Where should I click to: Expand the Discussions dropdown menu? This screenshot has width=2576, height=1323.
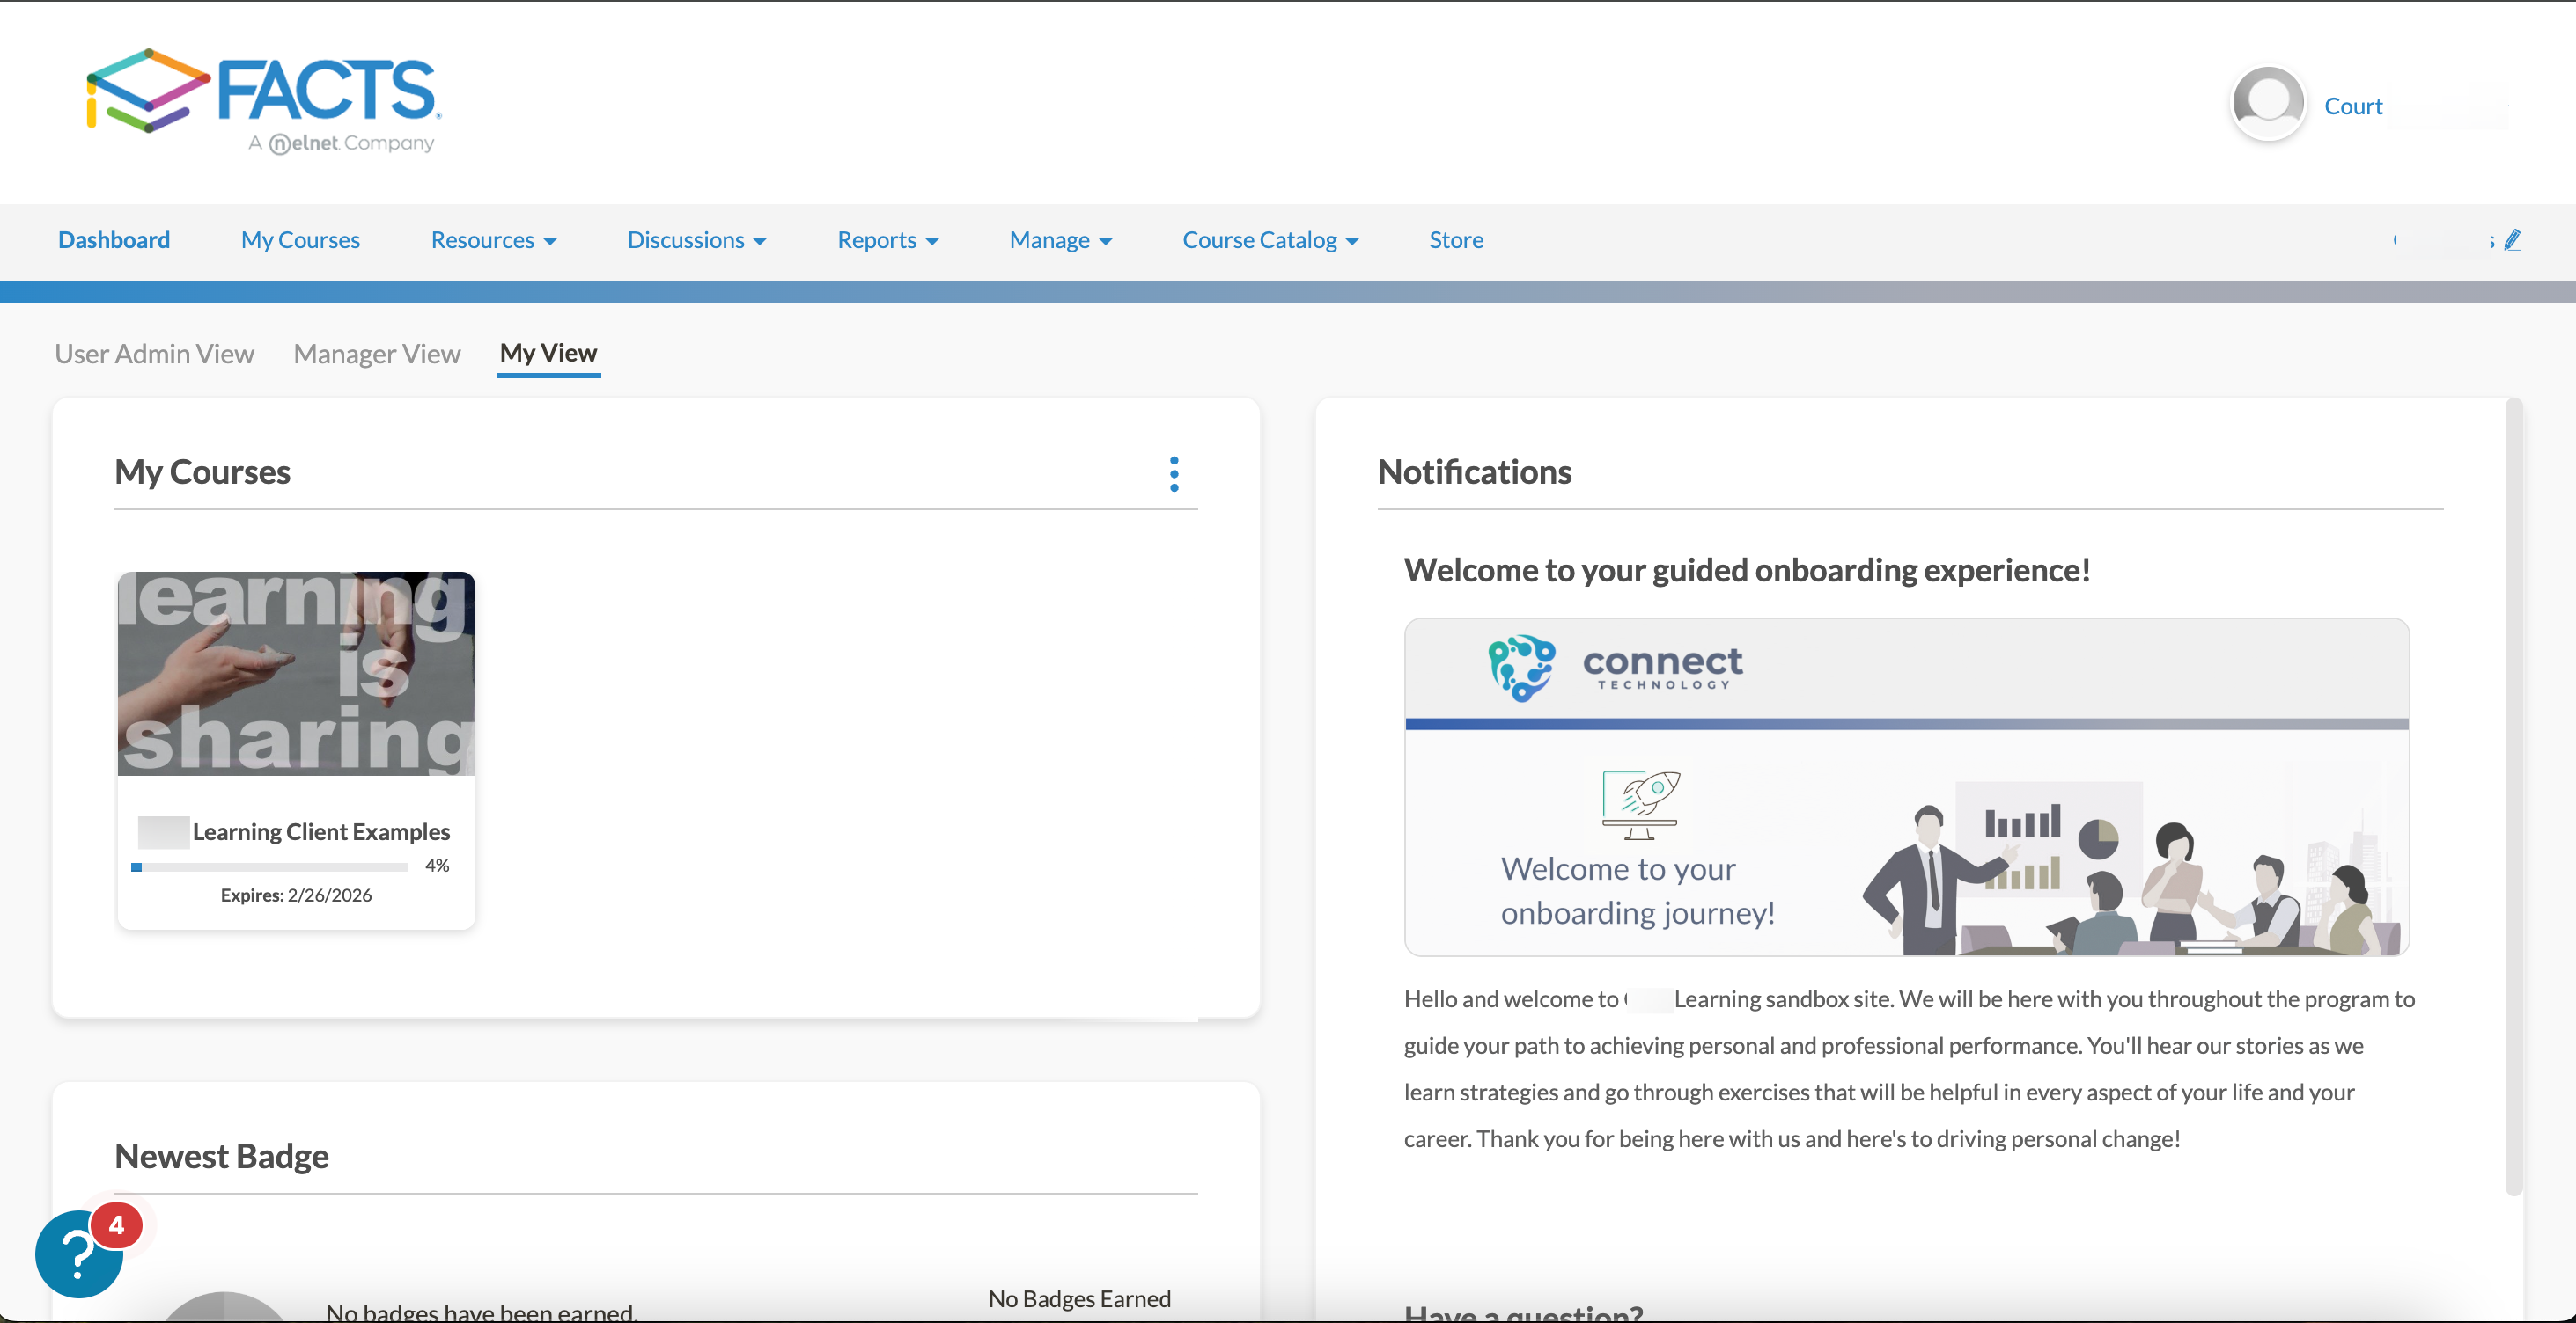pos(696,241)
